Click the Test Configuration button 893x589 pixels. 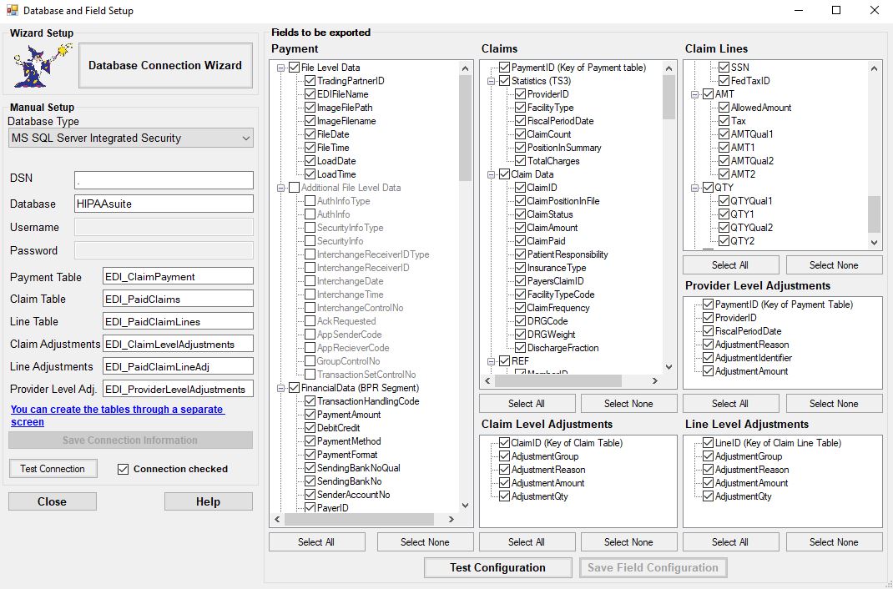pos(497,567)
